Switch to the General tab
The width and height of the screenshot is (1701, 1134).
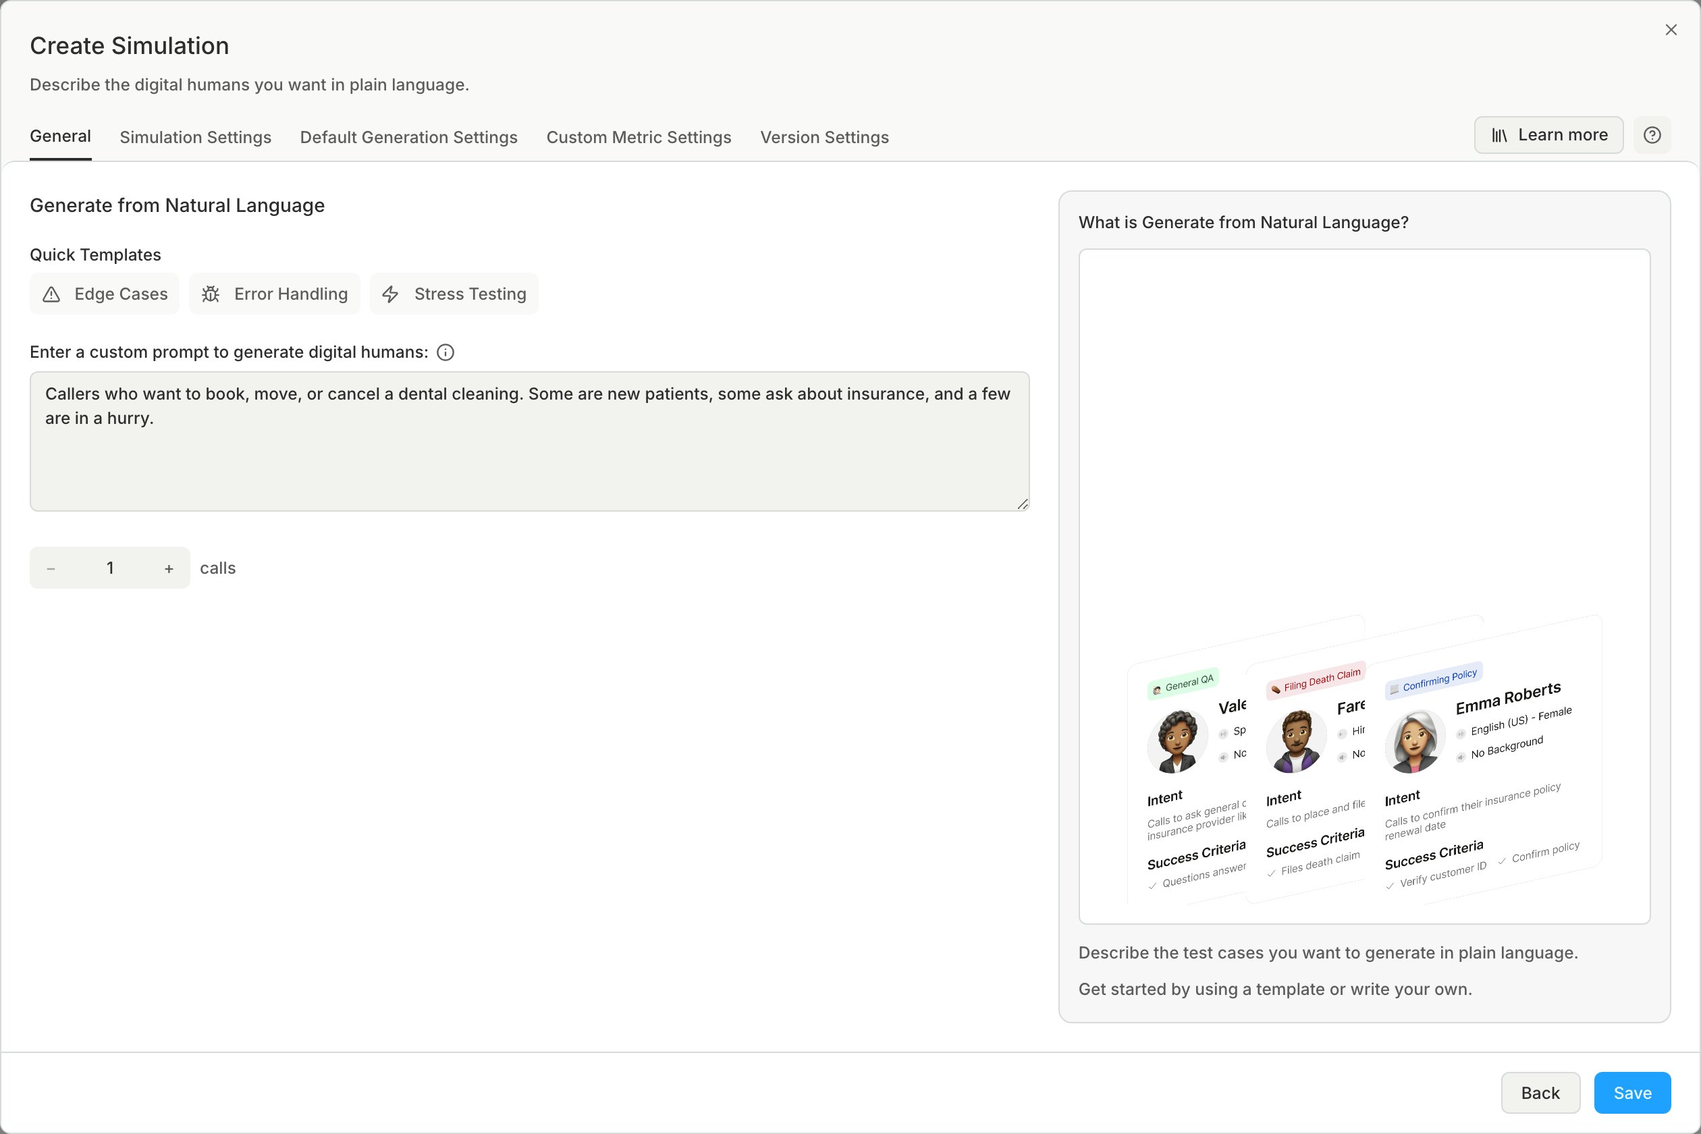pyautogui.click(x=61, y=136)
